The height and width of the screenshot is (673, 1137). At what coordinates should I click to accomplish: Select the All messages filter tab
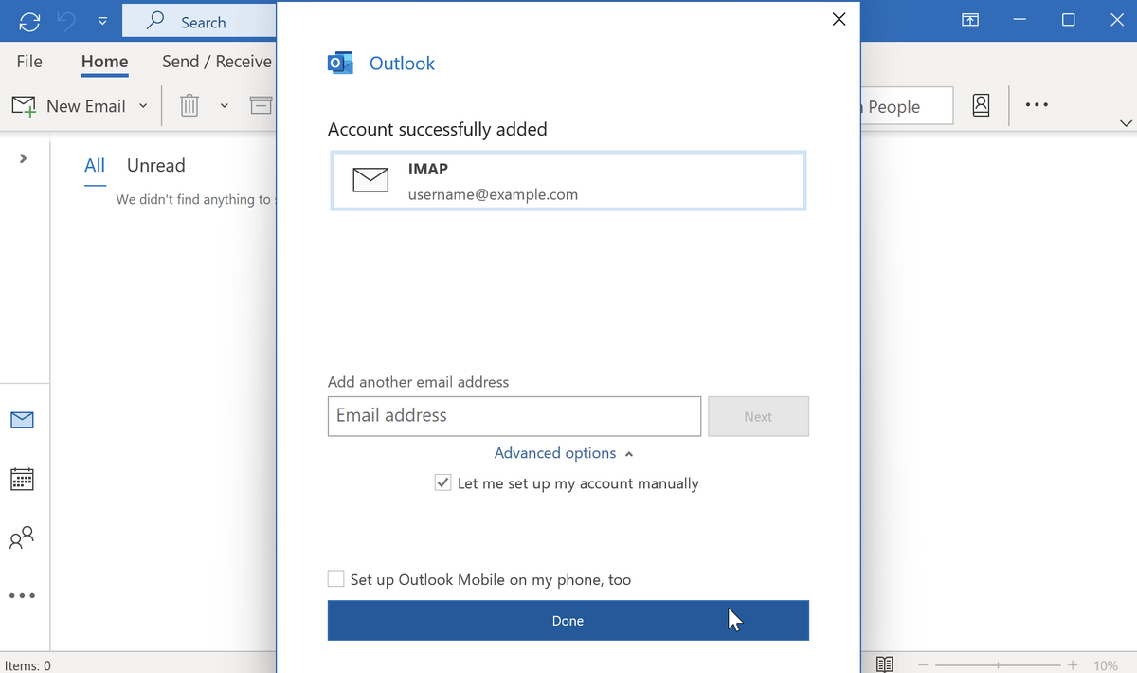click(95, 166)
